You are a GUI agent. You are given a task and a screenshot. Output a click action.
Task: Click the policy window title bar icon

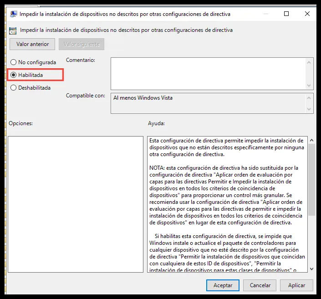coord(14,14)
